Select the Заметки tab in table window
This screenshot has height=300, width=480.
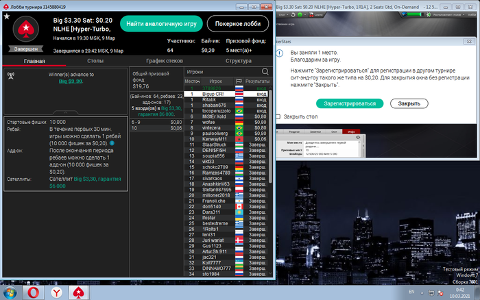(x=315, y=132)
